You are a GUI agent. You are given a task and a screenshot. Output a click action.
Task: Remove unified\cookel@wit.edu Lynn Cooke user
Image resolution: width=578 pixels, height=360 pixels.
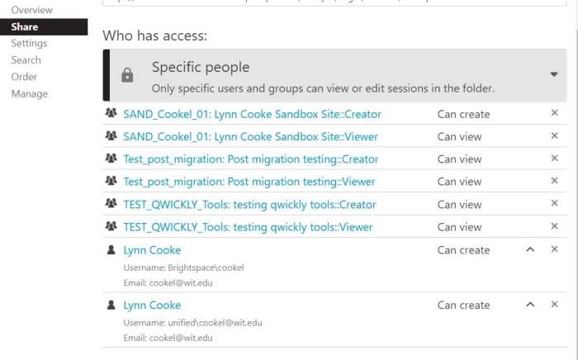pos(554,305)
